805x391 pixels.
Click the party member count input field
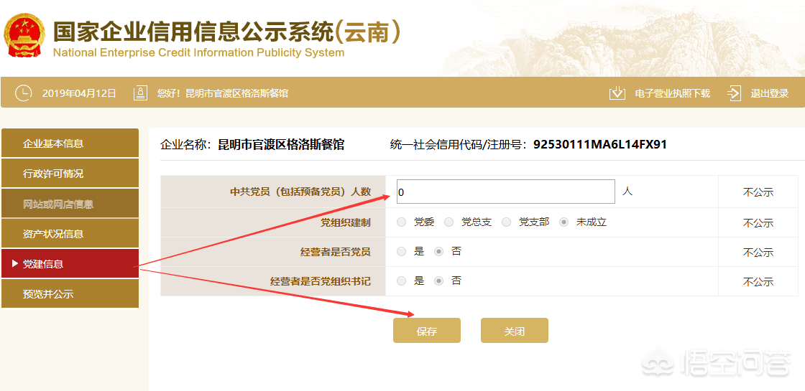click(x=506, y=192)
